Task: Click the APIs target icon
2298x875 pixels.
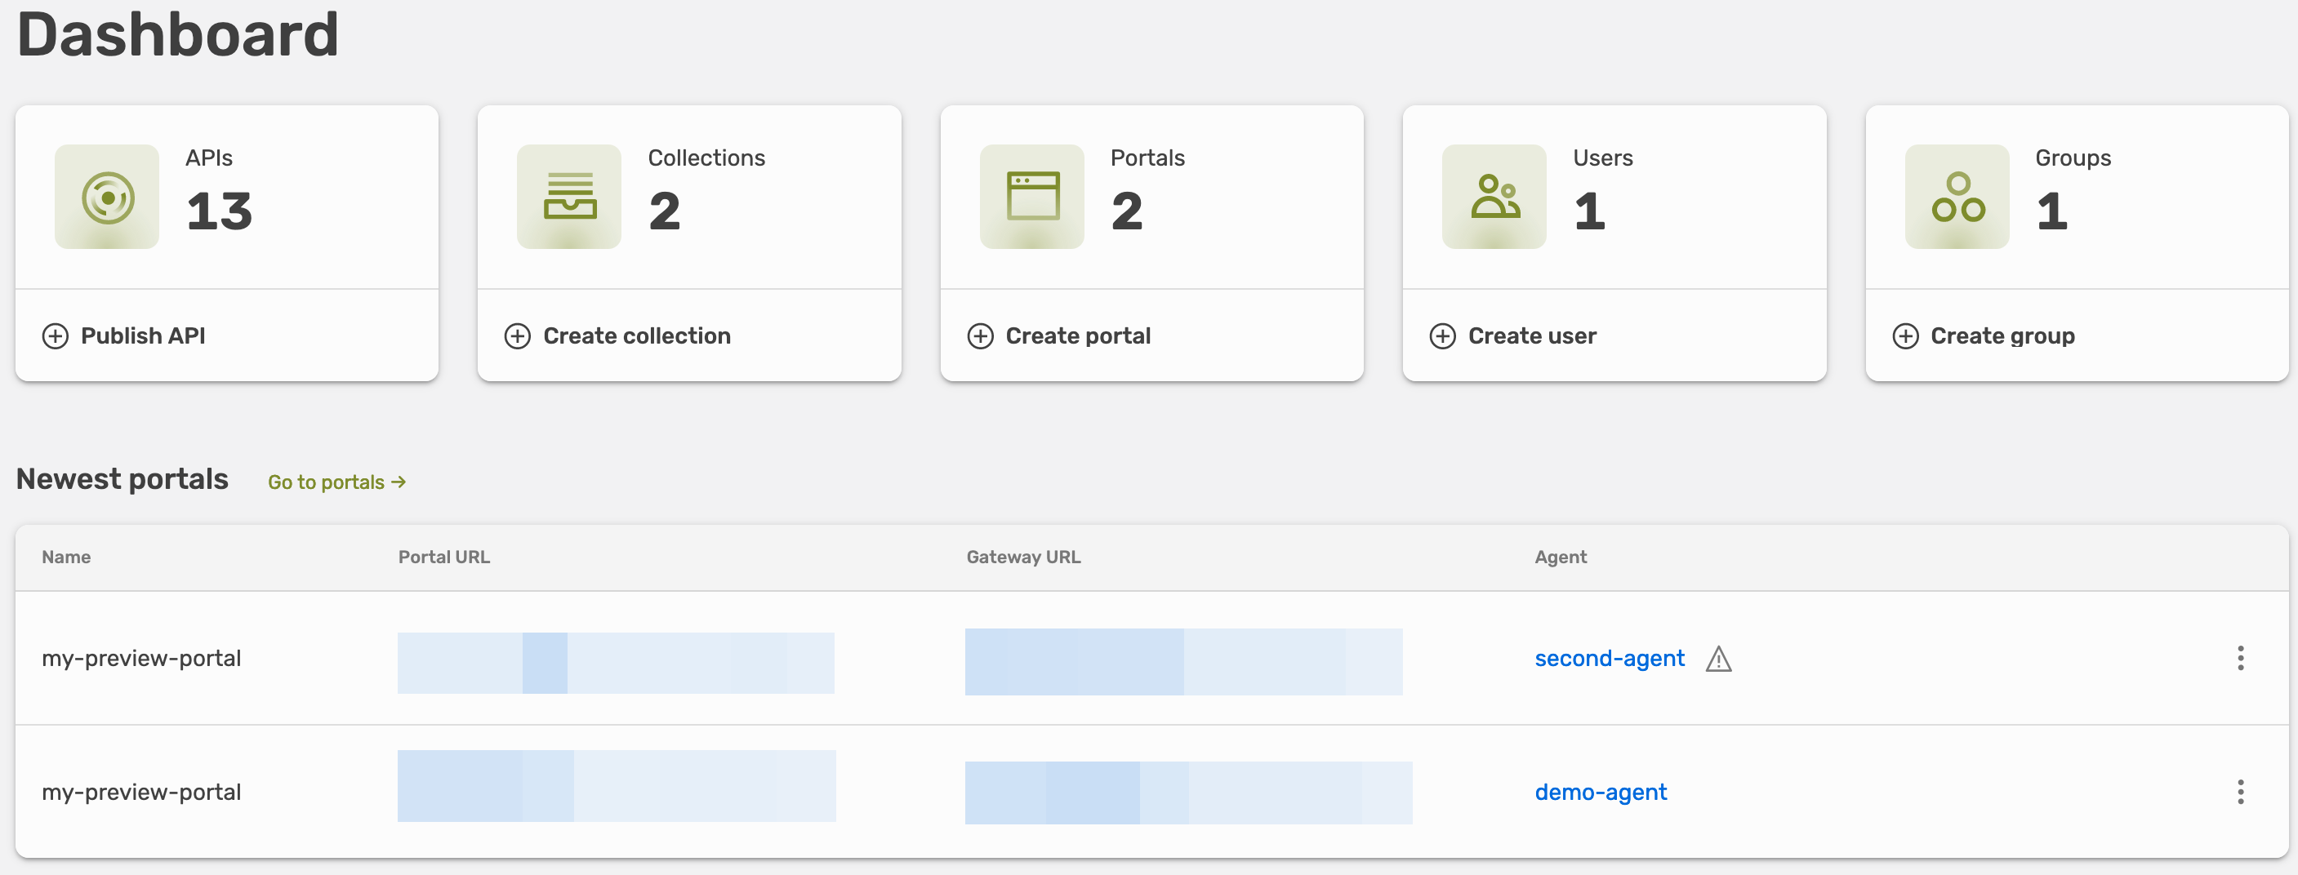Action: tap(107, 198)
